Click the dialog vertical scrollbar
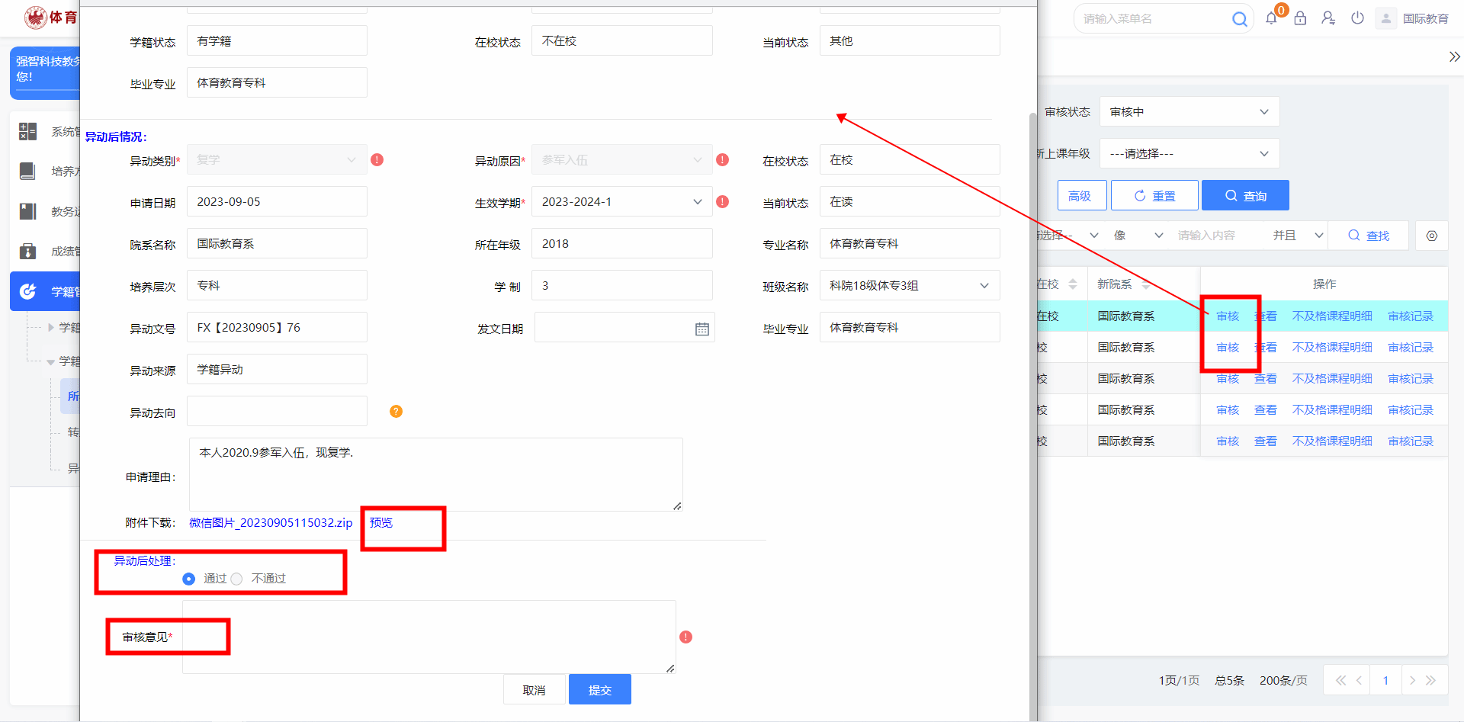The width and height of the screenshot is (1464, 722). pos(1032,381)
